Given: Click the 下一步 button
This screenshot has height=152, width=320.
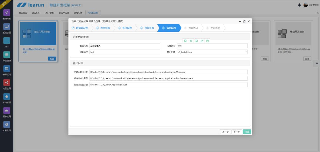Looking at the screenshot, I should pyautogui.click(x=237, y=132).
